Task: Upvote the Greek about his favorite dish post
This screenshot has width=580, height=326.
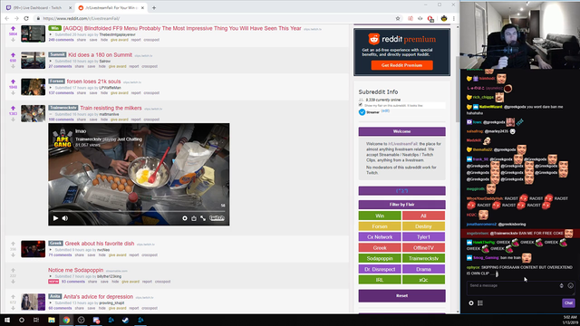Action: [13, 244]
